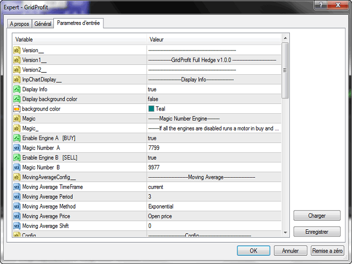Select the Moving Average Period value 3

click(x=150, y=197)
